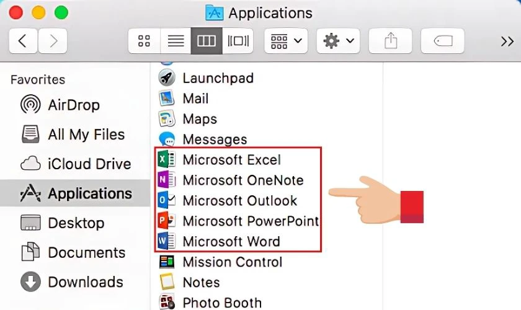Click the Maps app icon
The width and height of the screenshot is (521, 310).
tap(167, 119)
